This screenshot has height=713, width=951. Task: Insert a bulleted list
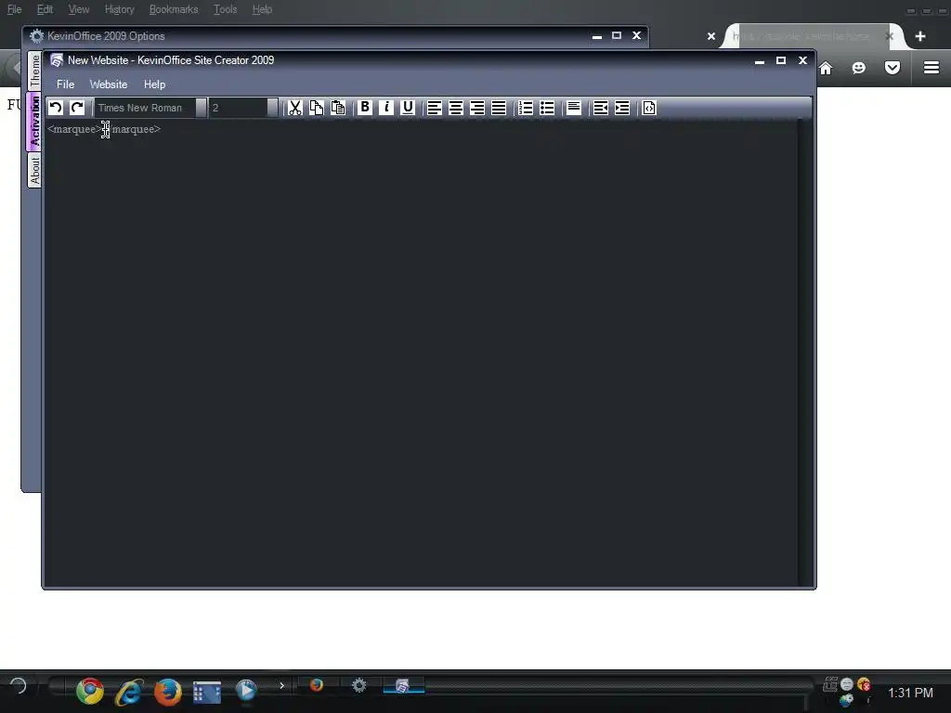[x=547, y=108]
